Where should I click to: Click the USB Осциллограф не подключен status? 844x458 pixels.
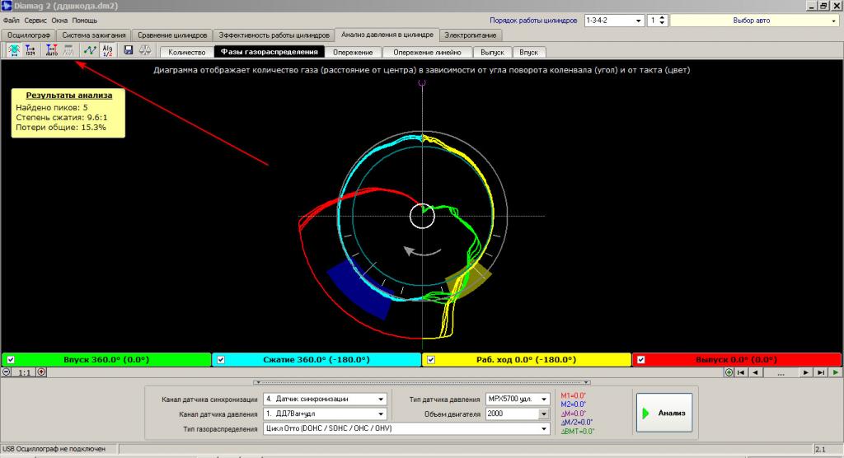click(54, 449)
